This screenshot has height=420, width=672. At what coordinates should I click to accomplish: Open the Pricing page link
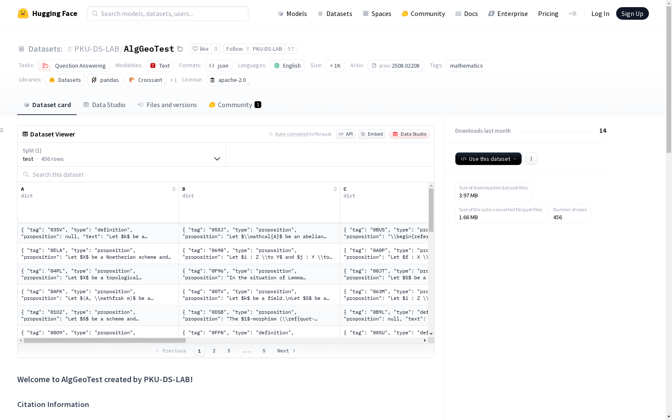(x=548, y=13)
